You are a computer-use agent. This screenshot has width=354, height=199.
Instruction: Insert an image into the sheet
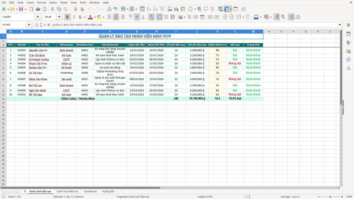(x=170, y=9)
